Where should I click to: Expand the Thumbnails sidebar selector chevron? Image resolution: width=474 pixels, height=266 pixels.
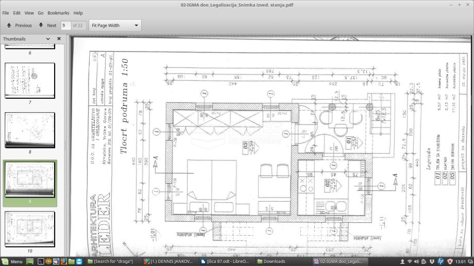point(48,39)
